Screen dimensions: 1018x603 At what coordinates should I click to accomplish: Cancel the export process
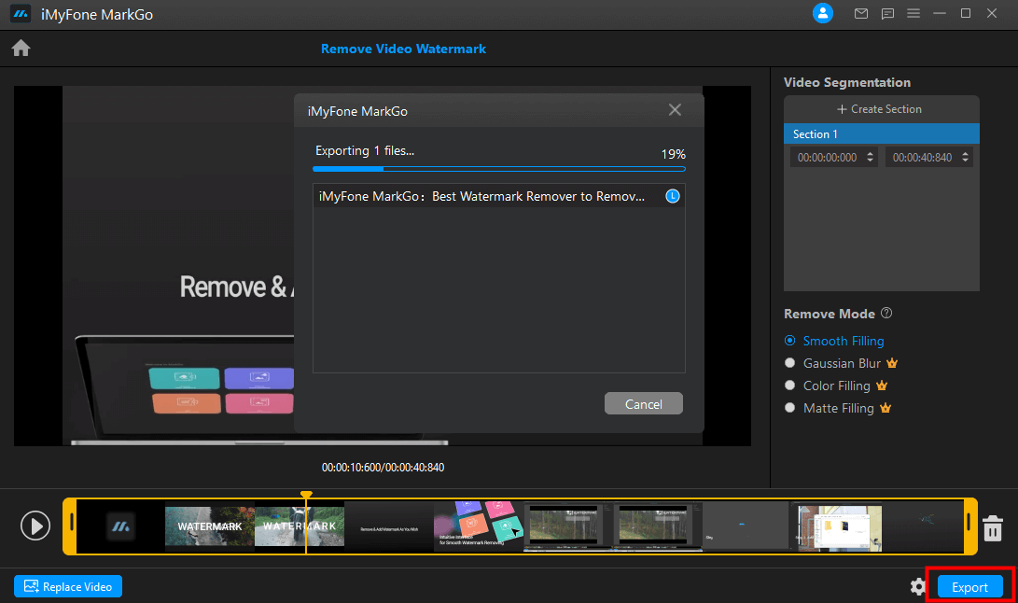pos(643,404)
